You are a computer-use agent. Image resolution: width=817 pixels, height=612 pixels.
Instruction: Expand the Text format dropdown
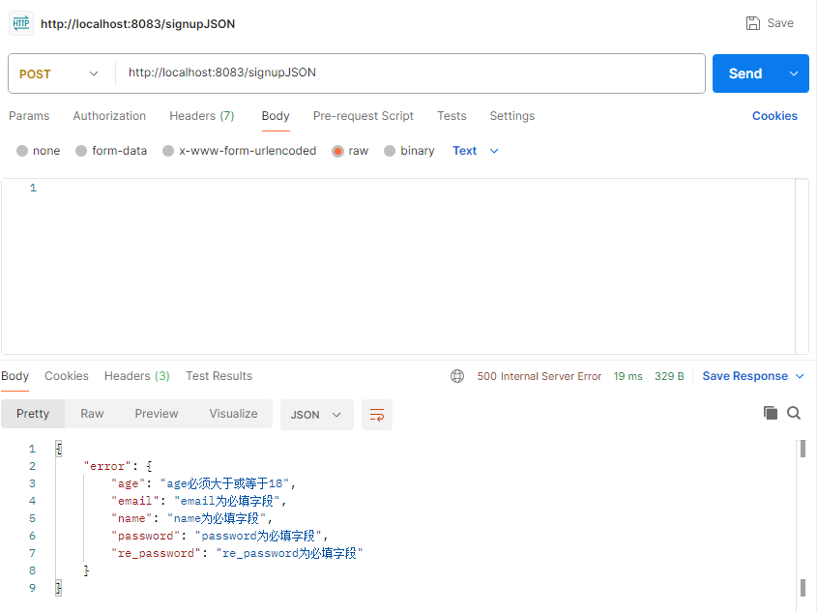tap(476, 151)
